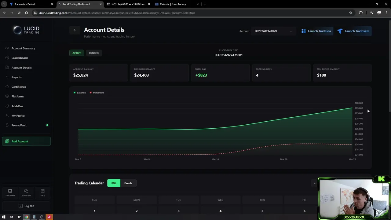Screen dimensions: 391x220
Task: Open a new browser tab
Action: click(205, 4)
